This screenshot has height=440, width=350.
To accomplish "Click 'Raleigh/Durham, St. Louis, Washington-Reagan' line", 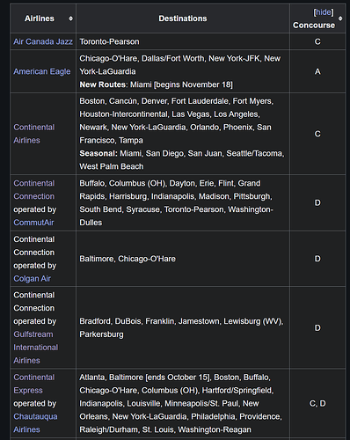I will point(165,429).
